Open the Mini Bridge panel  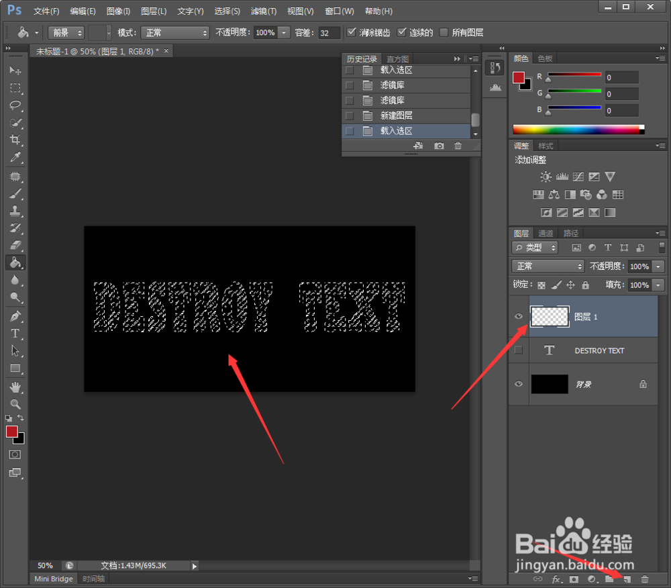pyautogui.click(x=53, y=578)
